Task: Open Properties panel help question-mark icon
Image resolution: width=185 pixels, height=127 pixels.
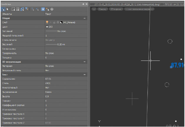Action: coord(52,9)
